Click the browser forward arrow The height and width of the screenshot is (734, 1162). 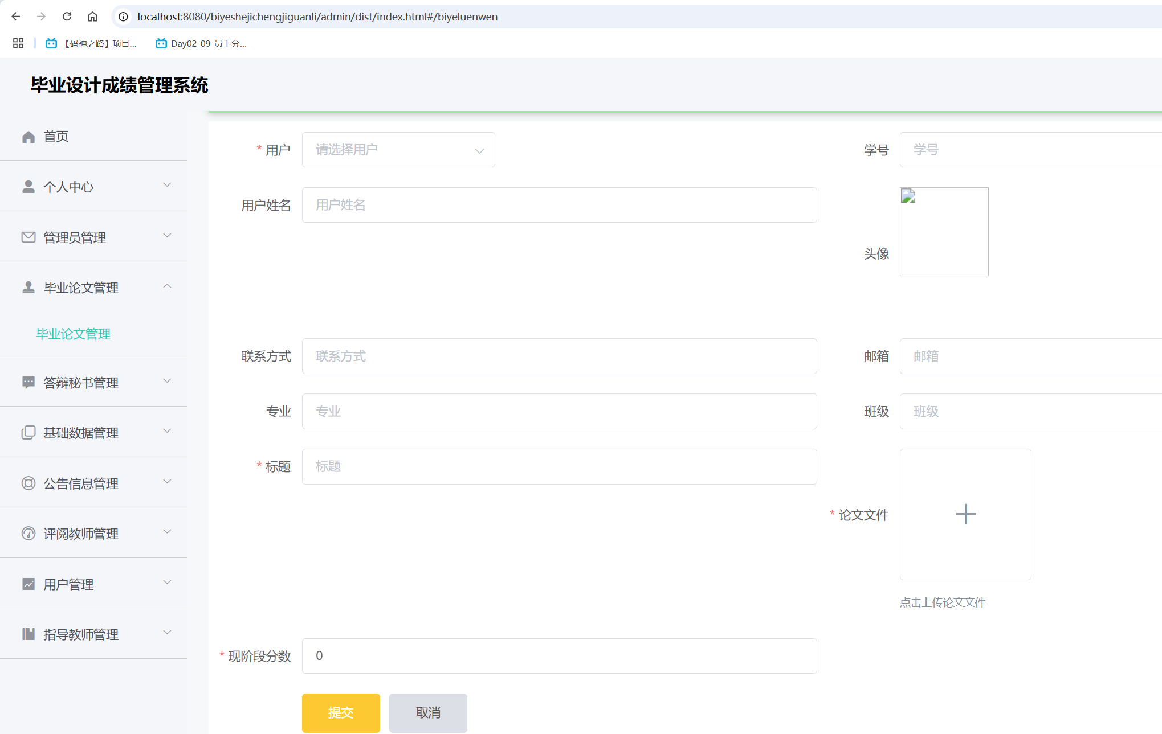pyautogui.click(x=41, y=17)
